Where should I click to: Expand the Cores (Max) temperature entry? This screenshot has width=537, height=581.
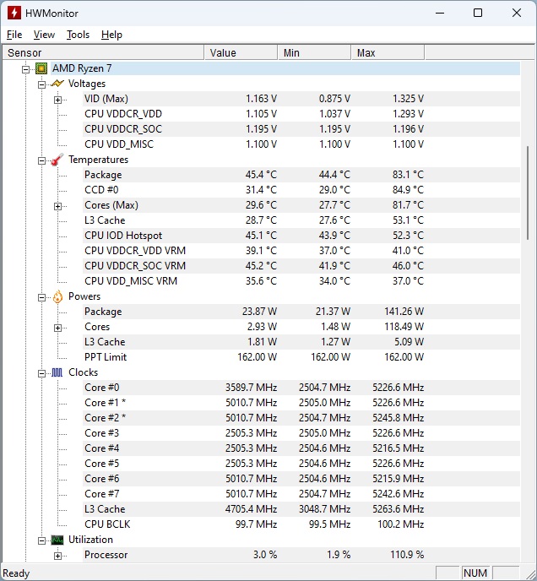point(57,206)
